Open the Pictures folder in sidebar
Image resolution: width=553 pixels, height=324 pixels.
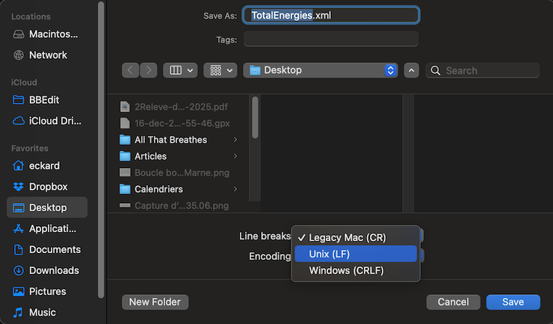tap(19, 291)
